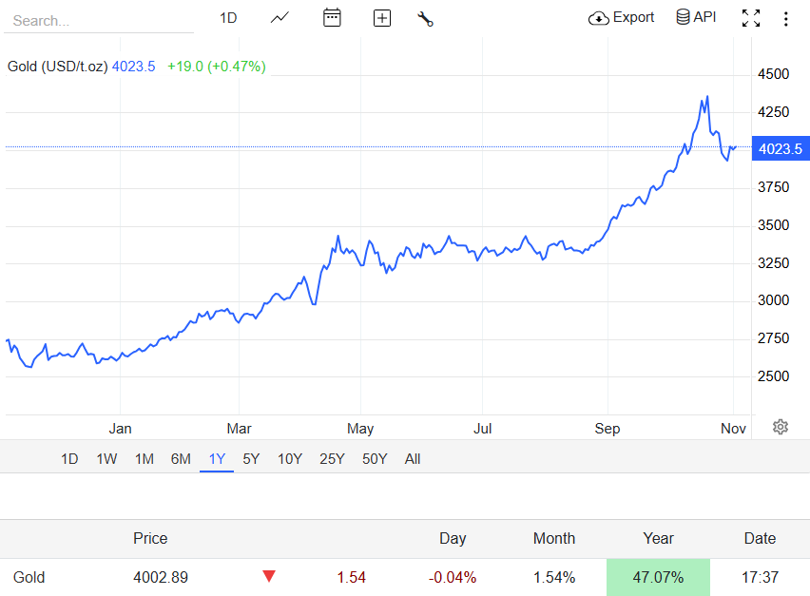Expand export format options
Image resolution: width=810 pixels, height=596 pixels.
(630, 17)
